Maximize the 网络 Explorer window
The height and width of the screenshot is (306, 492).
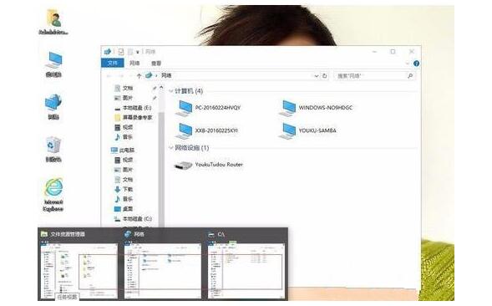point(393,52)
